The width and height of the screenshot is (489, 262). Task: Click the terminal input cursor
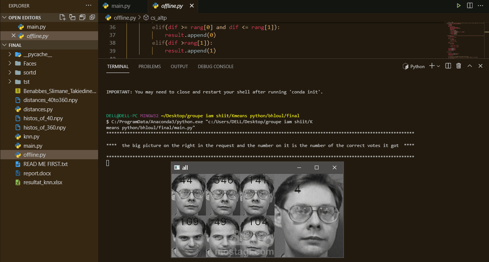108,163
